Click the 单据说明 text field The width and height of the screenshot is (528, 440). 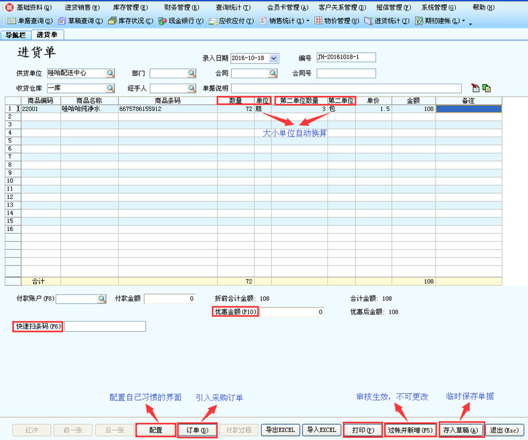tap(346, 88)
